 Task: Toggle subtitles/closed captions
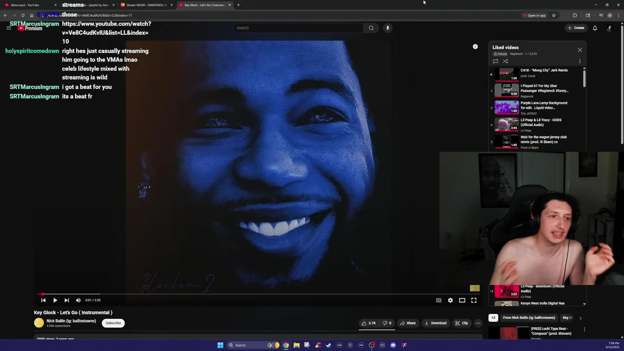click(x=439, y=300)
